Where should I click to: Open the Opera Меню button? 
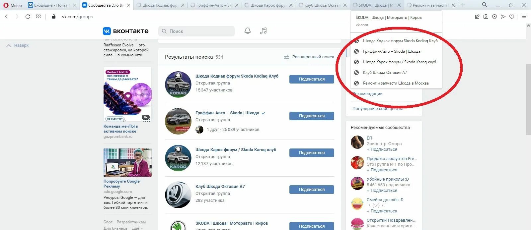(x=13, y=5)
